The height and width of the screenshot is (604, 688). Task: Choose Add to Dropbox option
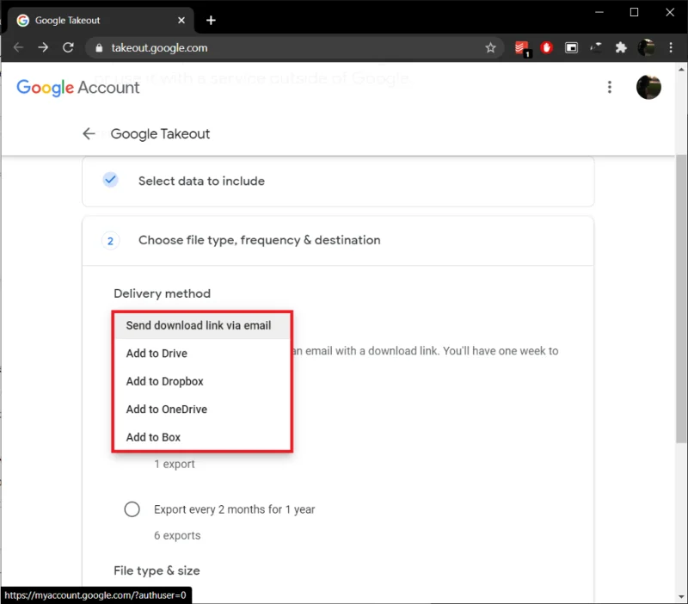(x=202, y=381)
